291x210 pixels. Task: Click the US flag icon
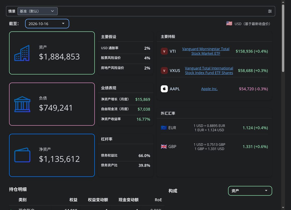point(229,23)
